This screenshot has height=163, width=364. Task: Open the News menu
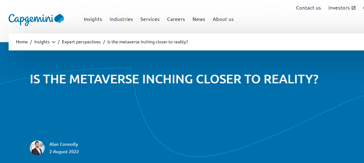point(199,19)
